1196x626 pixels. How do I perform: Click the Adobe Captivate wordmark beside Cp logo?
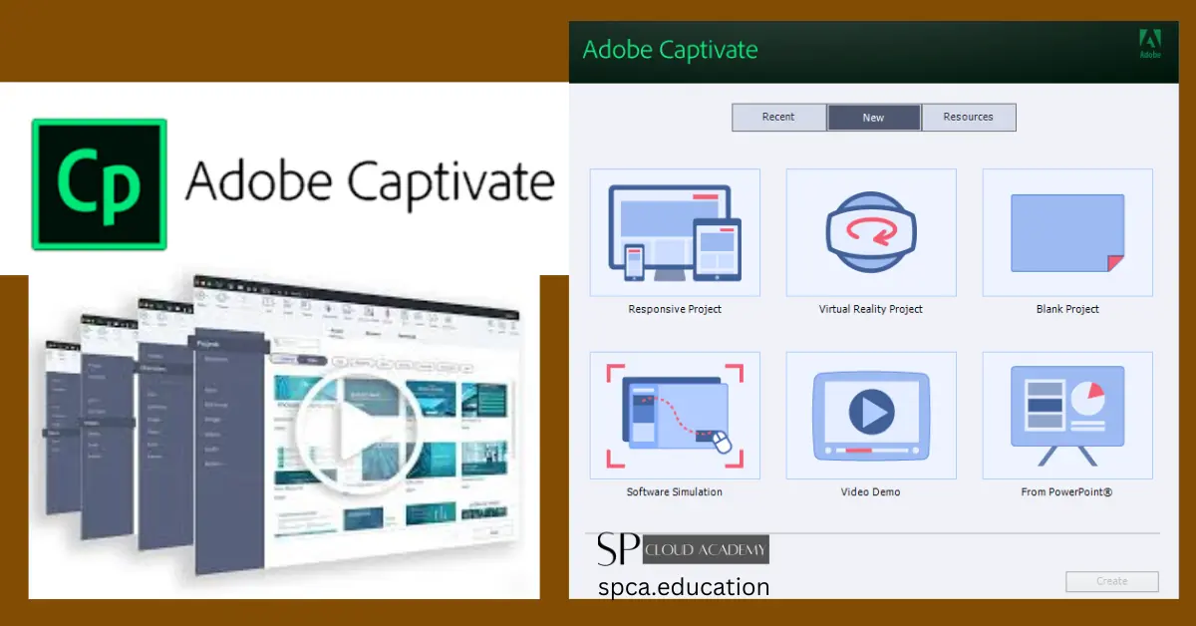369,182
